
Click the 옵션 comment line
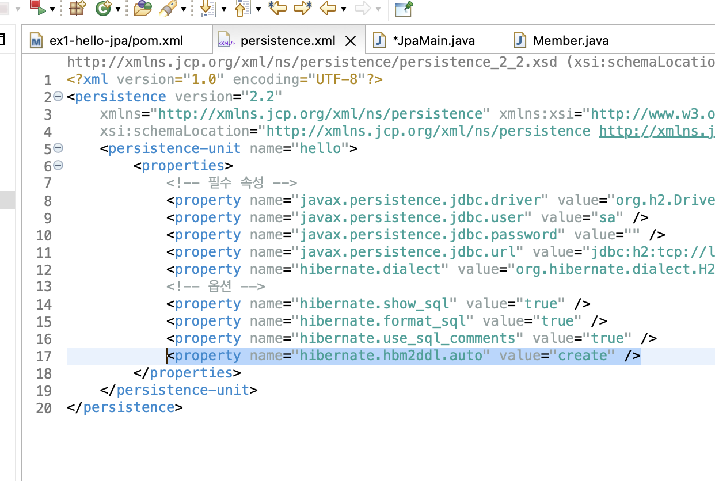click(216, 287)
